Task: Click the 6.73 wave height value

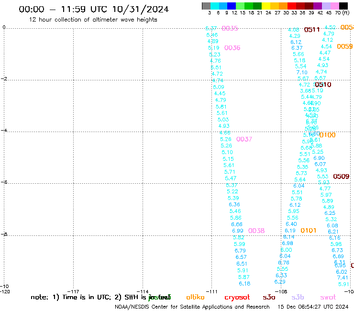Action: (337, 250)
